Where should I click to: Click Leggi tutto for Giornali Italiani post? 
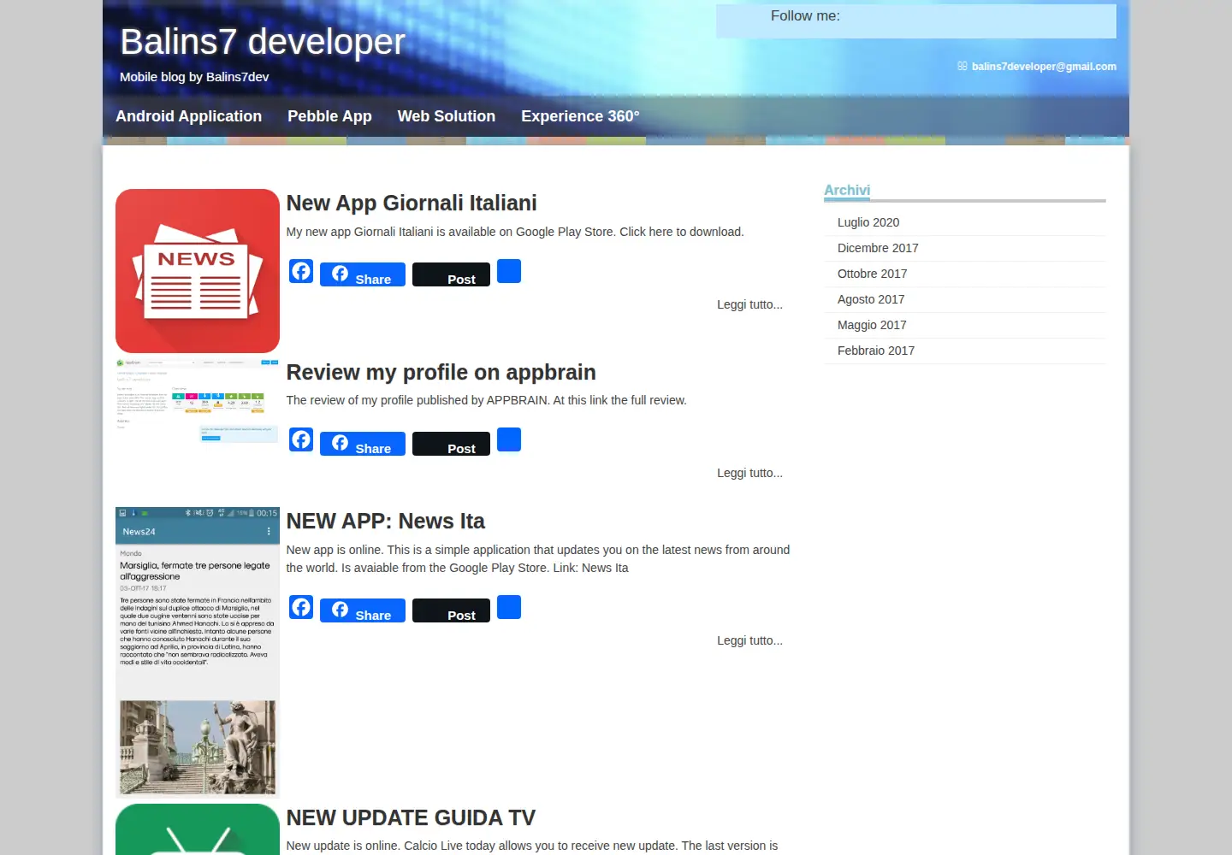749,304
